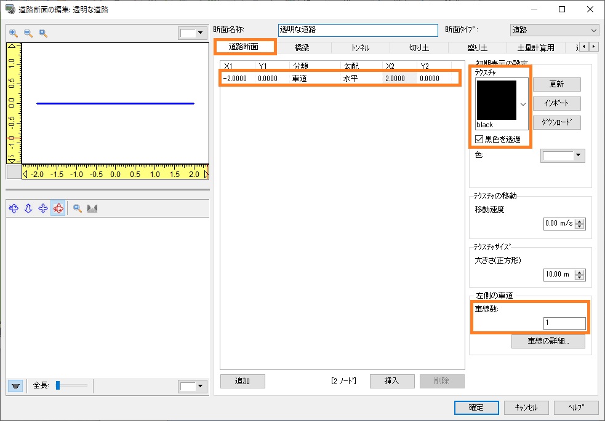Select the 車道 classification cell
The height and width of the screenshot is (421, 605).
pyautogui.click(x=315, y=79)
